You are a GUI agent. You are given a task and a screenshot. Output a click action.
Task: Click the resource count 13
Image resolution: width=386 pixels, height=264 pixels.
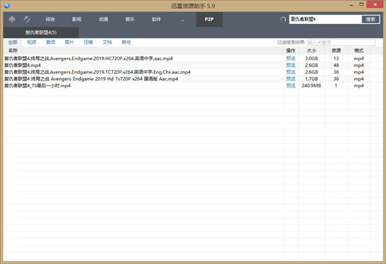click(336, 58)
